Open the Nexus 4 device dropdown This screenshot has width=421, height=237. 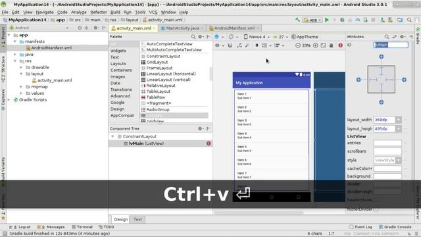point(257,37)
